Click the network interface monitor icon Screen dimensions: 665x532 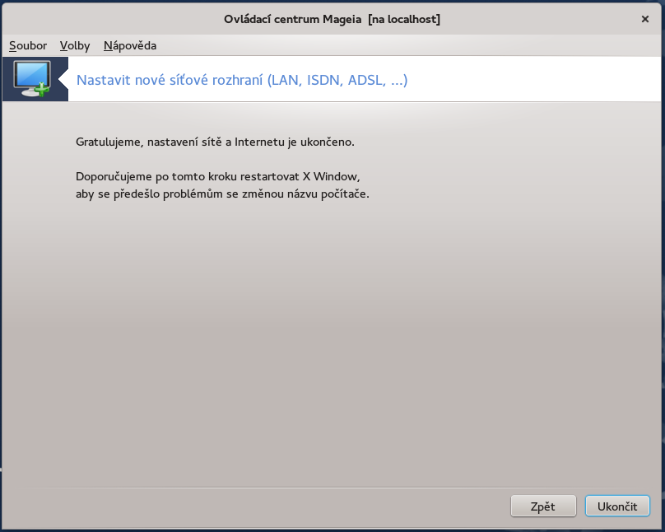click(32, 79)
